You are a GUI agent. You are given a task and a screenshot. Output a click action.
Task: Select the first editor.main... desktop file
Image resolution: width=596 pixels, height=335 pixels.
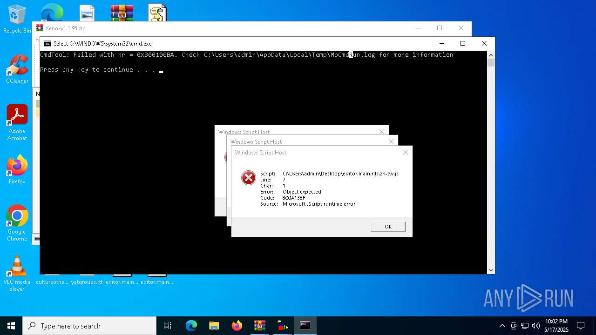(x=122, y=280)
